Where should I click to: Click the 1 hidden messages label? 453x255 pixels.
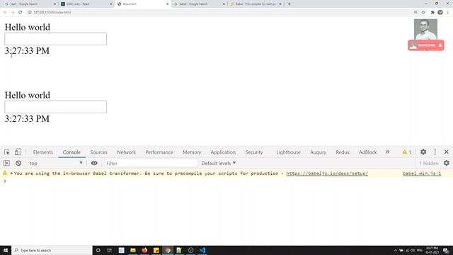pos(429,164)
